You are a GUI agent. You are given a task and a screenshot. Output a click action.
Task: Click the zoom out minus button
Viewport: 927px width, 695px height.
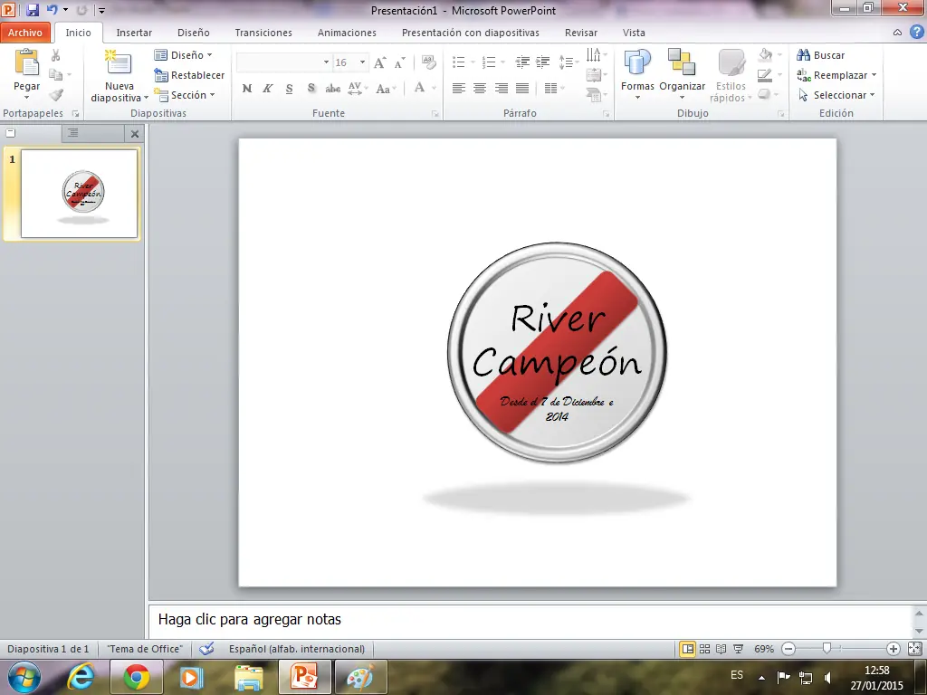pos(788,649)
